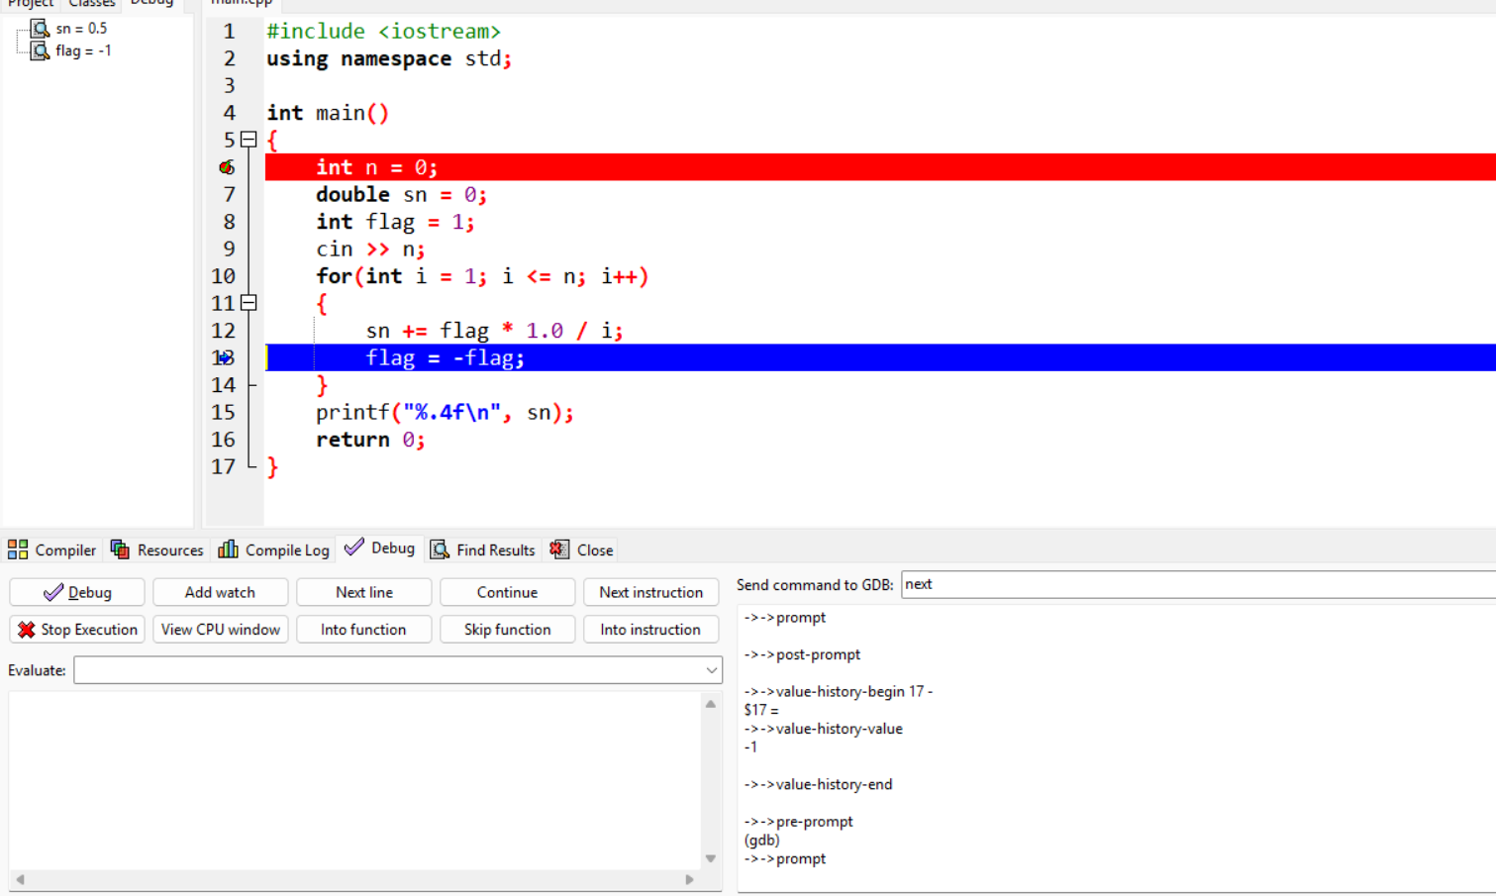Viewport: 1496px width, 896px height.
Task: Click the code line 'cin >> n;'
Action: click(370, 249)
